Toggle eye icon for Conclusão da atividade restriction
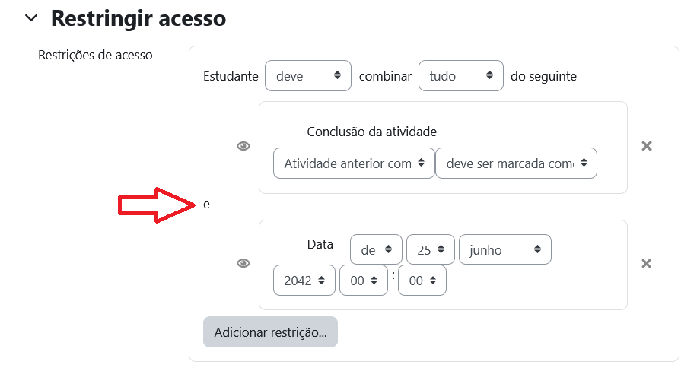This screenshot has height=368, width=697. click(x=243, y=147)
